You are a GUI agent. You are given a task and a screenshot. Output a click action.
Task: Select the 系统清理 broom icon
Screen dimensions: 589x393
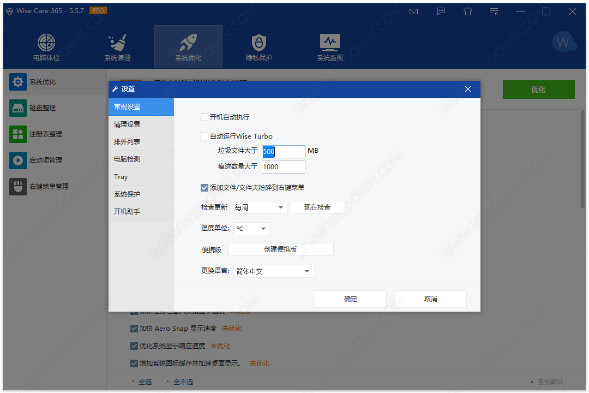click(x=117, y=43)
